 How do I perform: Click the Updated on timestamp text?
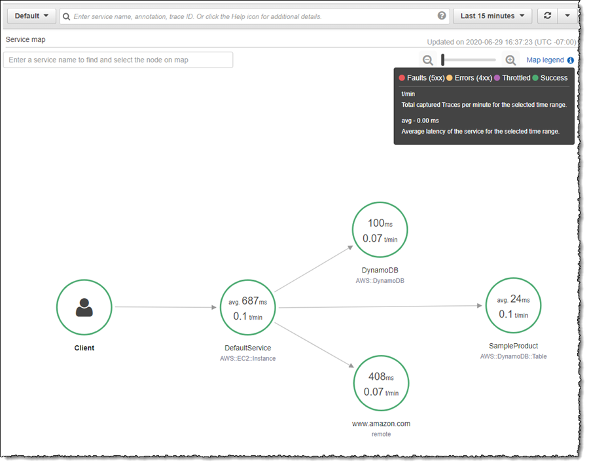(501, 42)
